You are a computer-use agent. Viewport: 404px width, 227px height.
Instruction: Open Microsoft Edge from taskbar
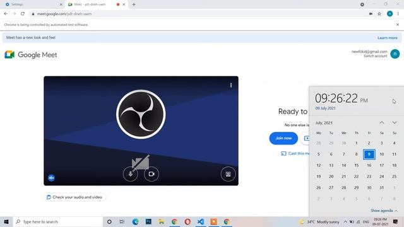coord(135,221)
